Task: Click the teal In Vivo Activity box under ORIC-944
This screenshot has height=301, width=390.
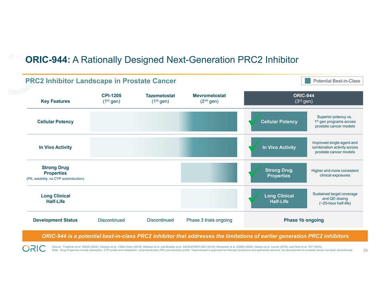Action: (x=279, y=147)
